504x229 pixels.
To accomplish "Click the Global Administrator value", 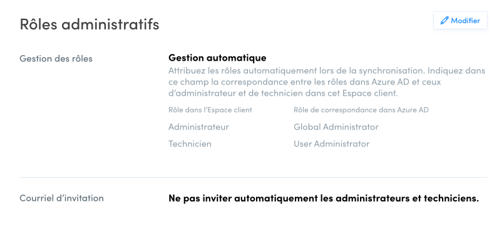I will pos(336,127).
